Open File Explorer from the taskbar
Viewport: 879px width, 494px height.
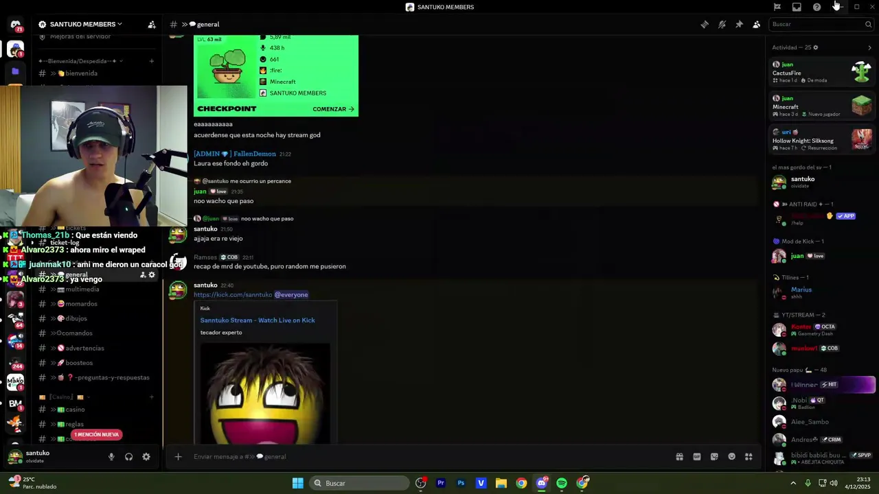coord(501,483)
